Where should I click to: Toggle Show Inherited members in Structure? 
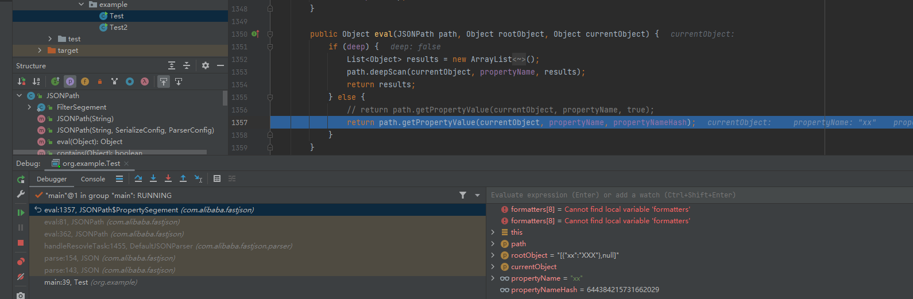[55, 81]
